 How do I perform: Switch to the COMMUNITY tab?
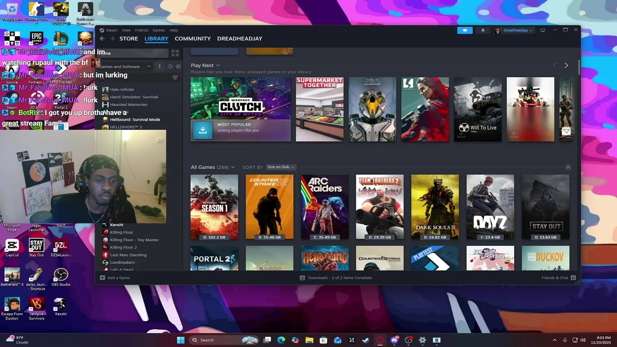point(193,39)
